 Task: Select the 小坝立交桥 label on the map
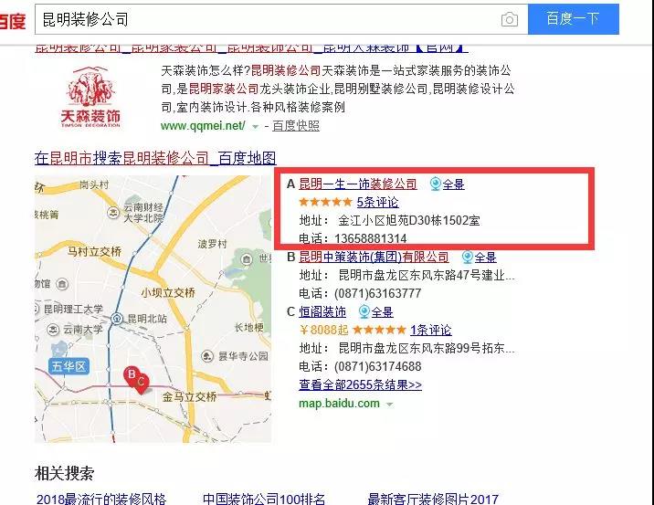point(168,293)
